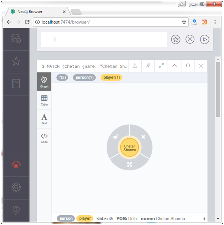Screen dimensions: 224x225
Task: Open the Chrome user profile button
Action: click(182, 4)
